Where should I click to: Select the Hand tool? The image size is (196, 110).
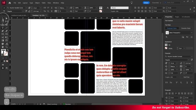[3, 47]
